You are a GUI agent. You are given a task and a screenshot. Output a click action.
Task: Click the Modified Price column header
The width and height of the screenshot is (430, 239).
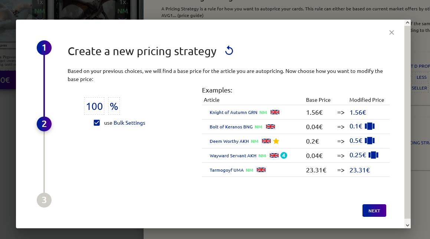[x=367, y=100]
